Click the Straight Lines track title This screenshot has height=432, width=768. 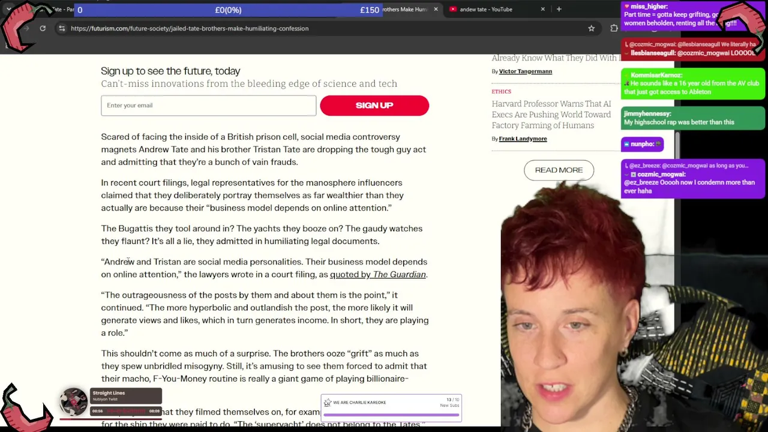[x=109, y=393]
